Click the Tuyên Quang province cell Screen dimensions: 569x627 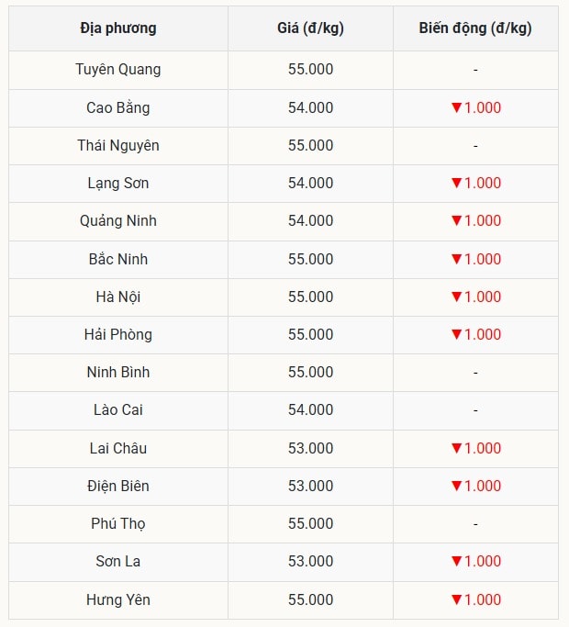pyautogui.click(x=118, y=70)
